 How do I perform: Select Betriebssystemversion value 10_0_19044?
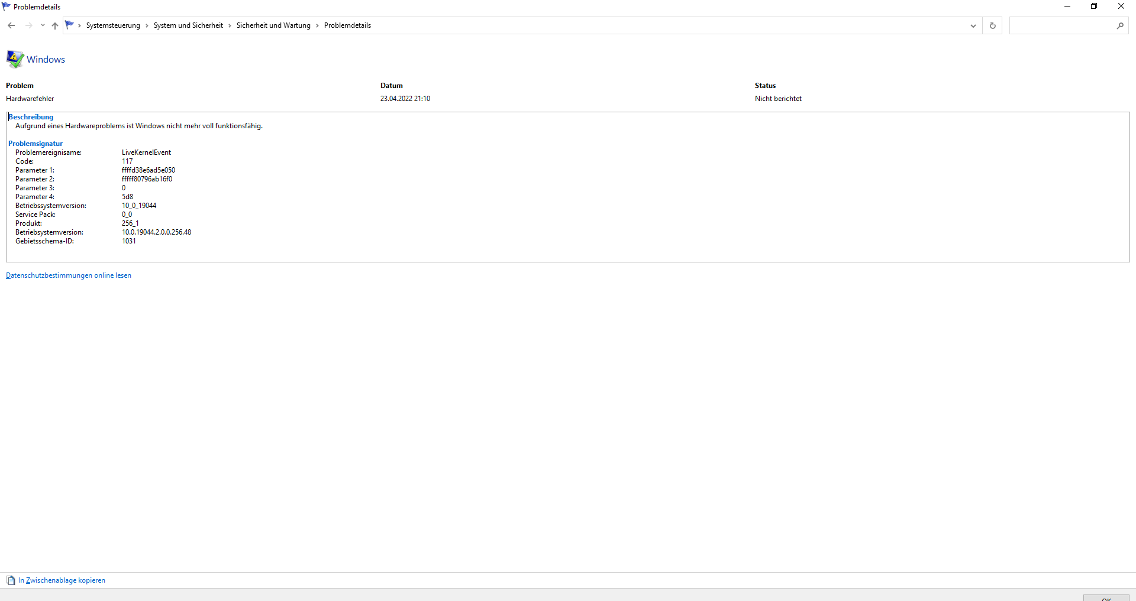(x=139, y=206)
